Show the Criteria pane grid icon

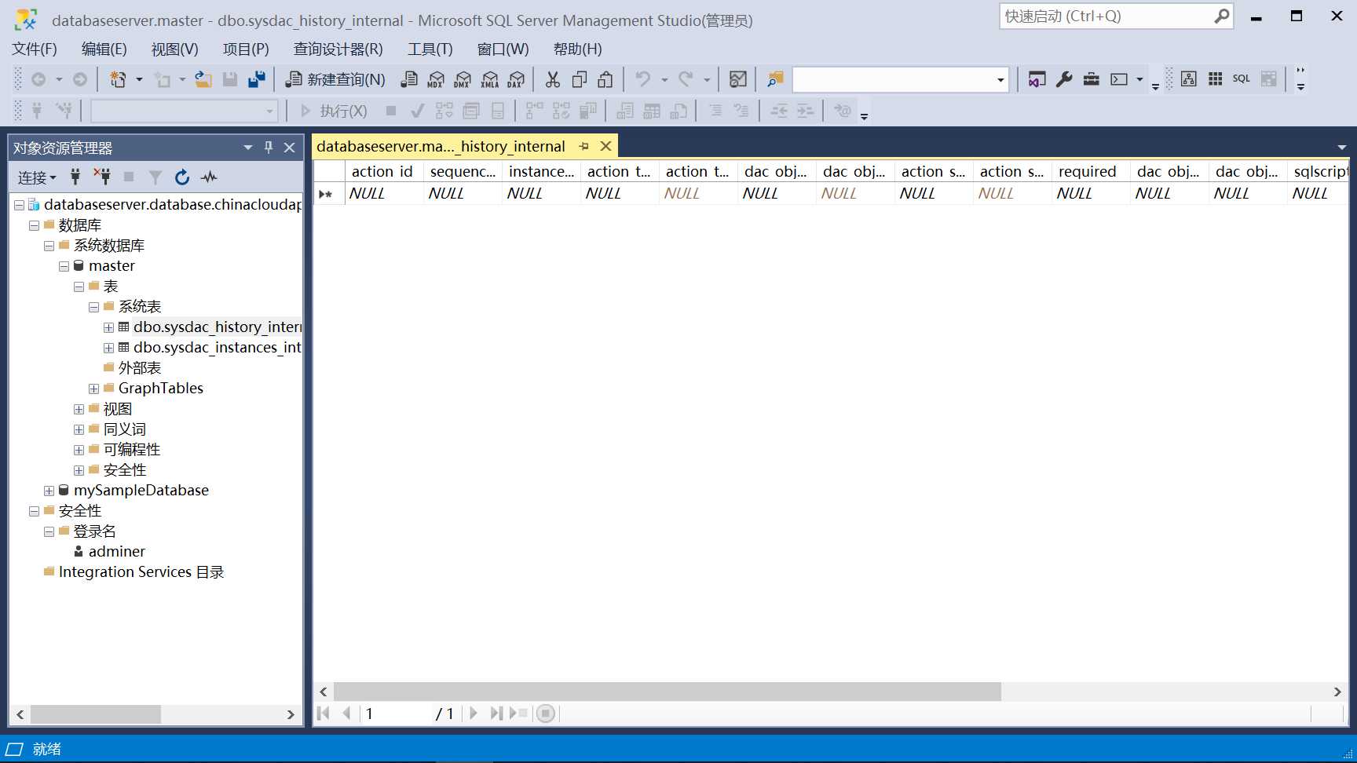[1216, 78]
